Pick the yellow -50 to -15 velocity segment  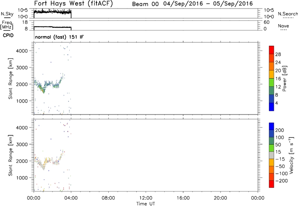click(x=272, y=162)
